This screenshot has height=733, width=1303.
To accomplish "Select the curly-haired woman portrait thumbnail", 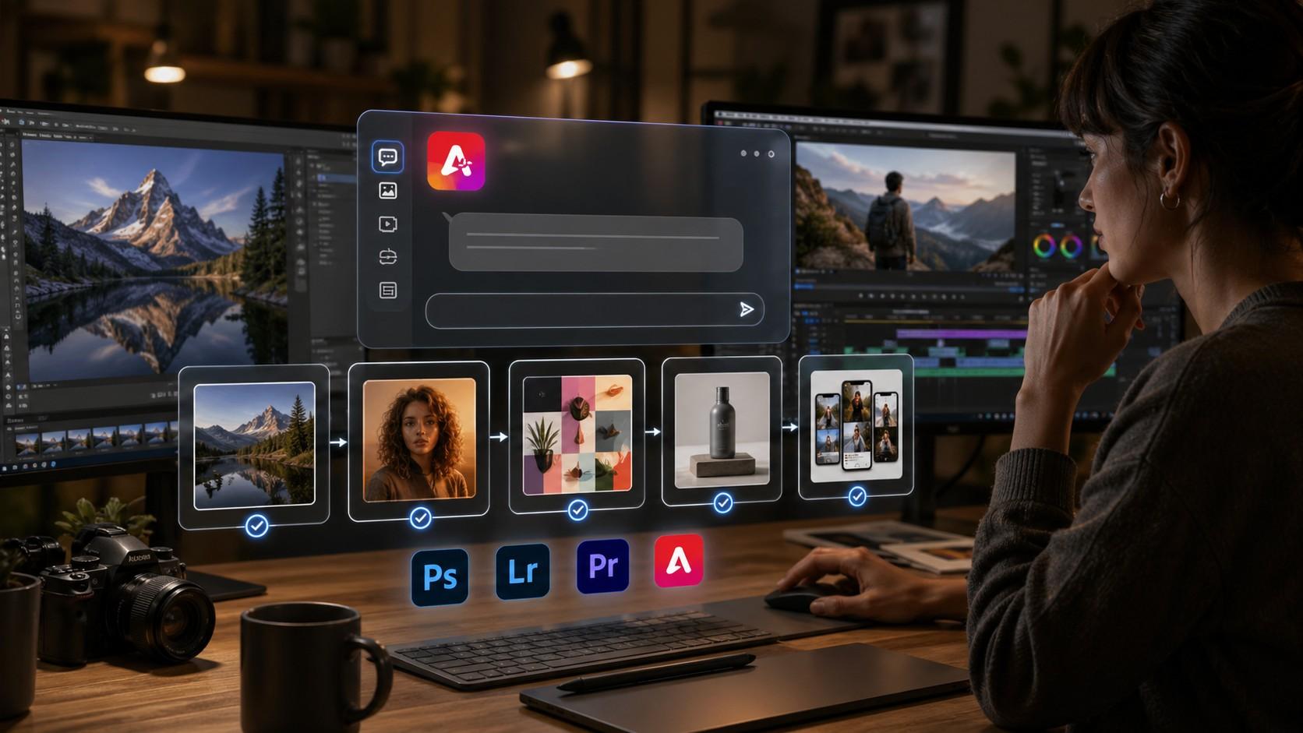I will coord(419,439).
